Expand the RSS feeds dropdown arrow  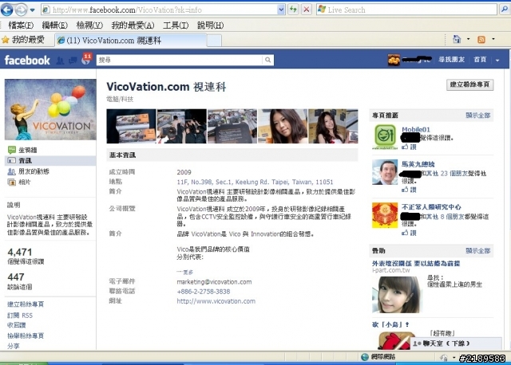pyautogui.click(x=493, y=39)
